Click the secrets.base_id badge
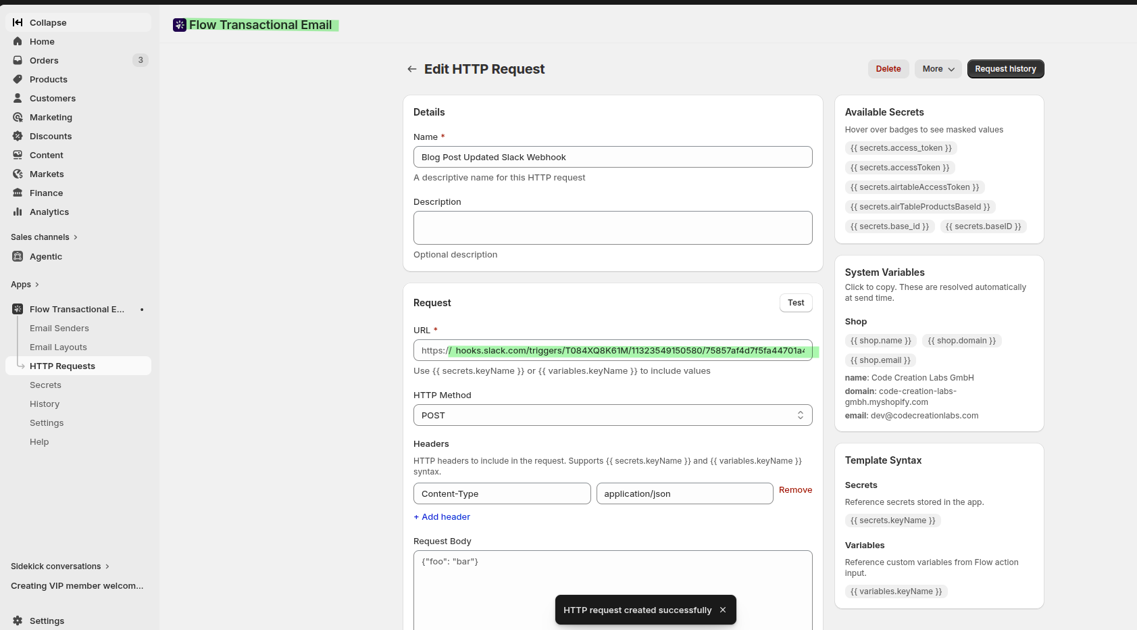This screenshot has width=1137, height=630. click(x=889, y=226)
